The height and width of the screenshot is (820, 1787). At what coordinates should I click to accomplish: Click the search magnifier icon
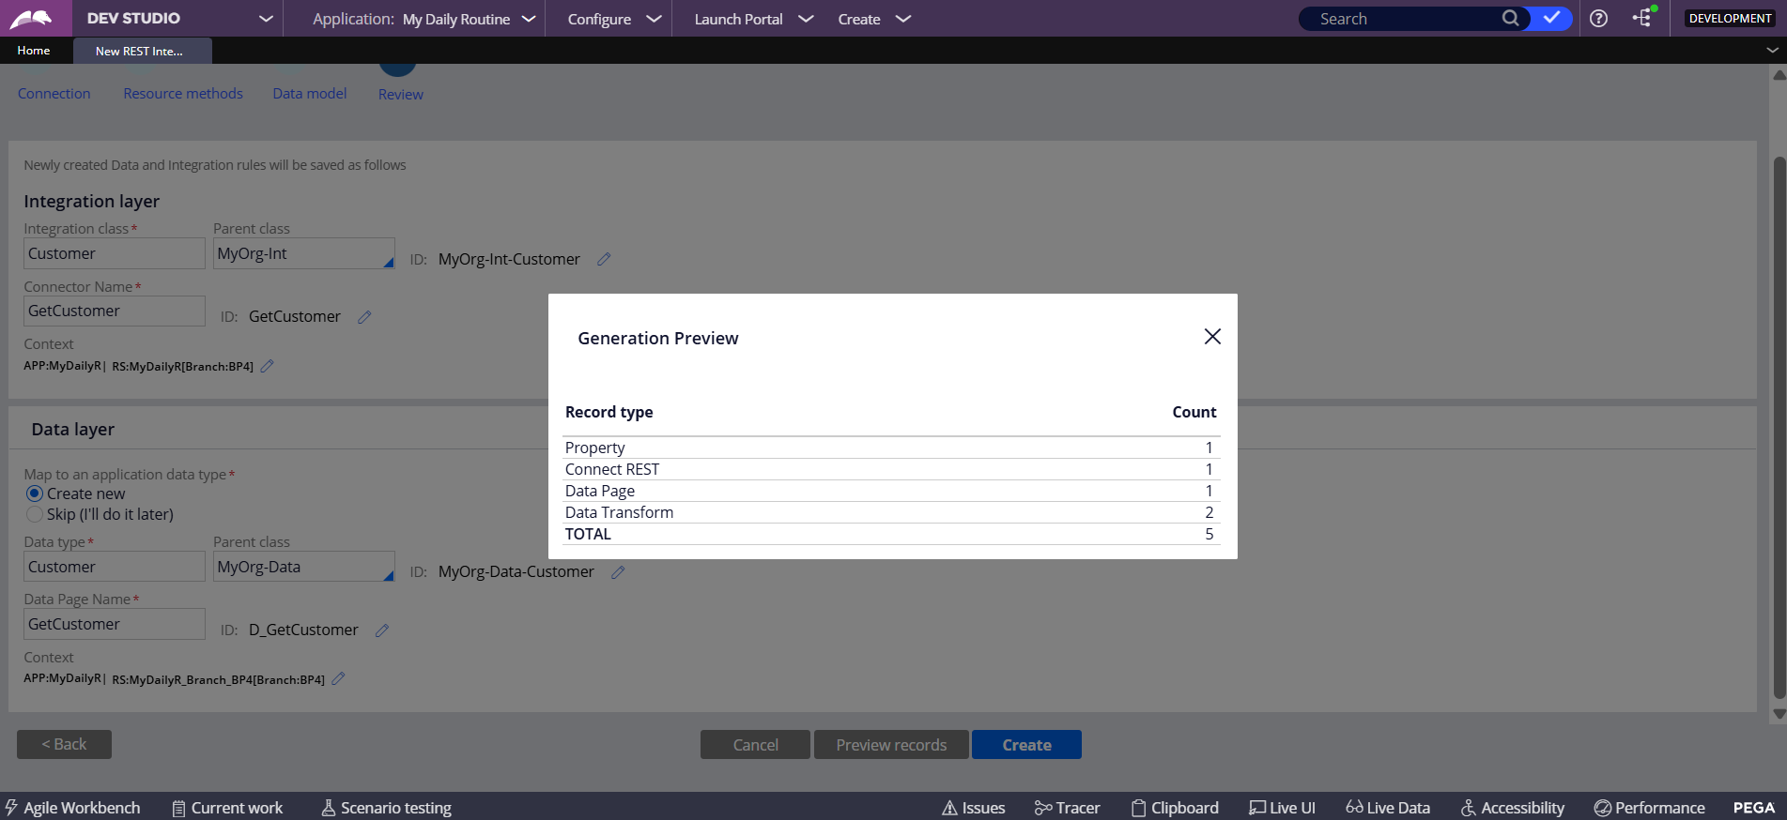tap(1510, 19)
